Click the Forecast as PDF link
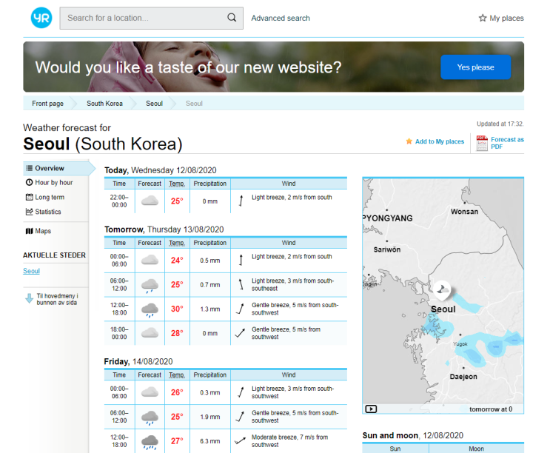 tap(507, 143)
